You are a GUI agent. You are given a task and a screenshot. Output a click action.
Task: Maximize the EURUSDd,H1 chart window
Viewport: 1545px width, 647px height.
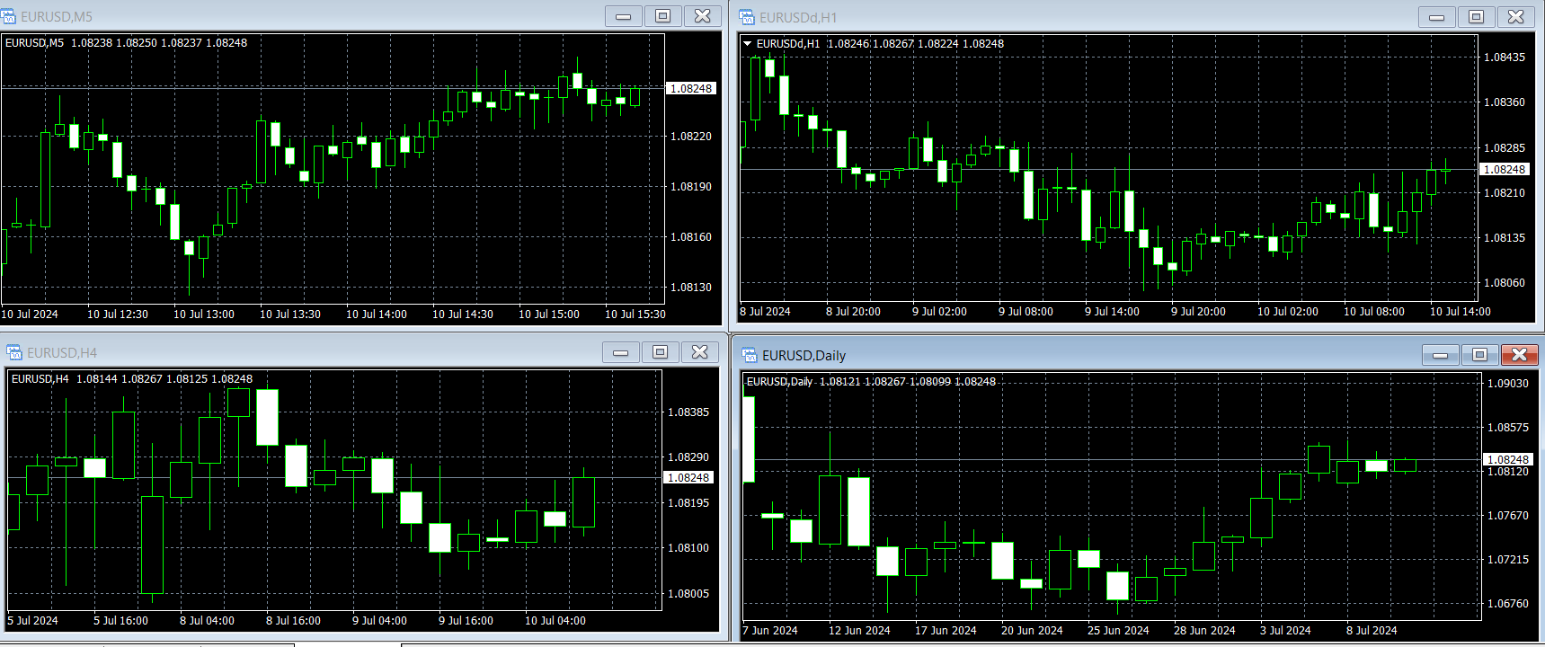(x=1476, y=17)
